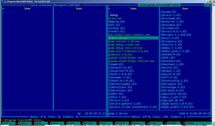Select edit.dll in the file list
Image resolution: width=215 pixels, height=126 pixels.
pos(114,25)
